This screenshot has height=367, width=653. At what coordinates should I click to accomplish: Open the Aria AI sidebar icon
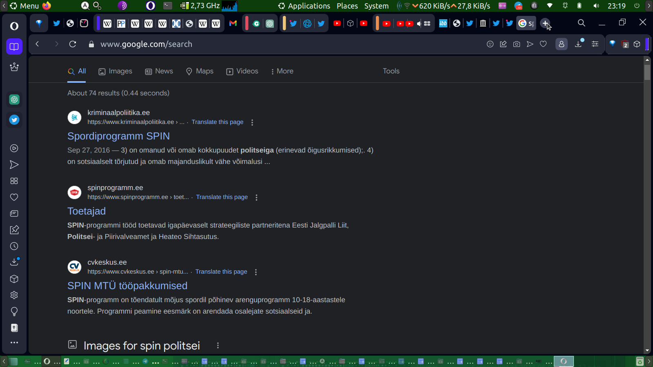coord(14,67)
